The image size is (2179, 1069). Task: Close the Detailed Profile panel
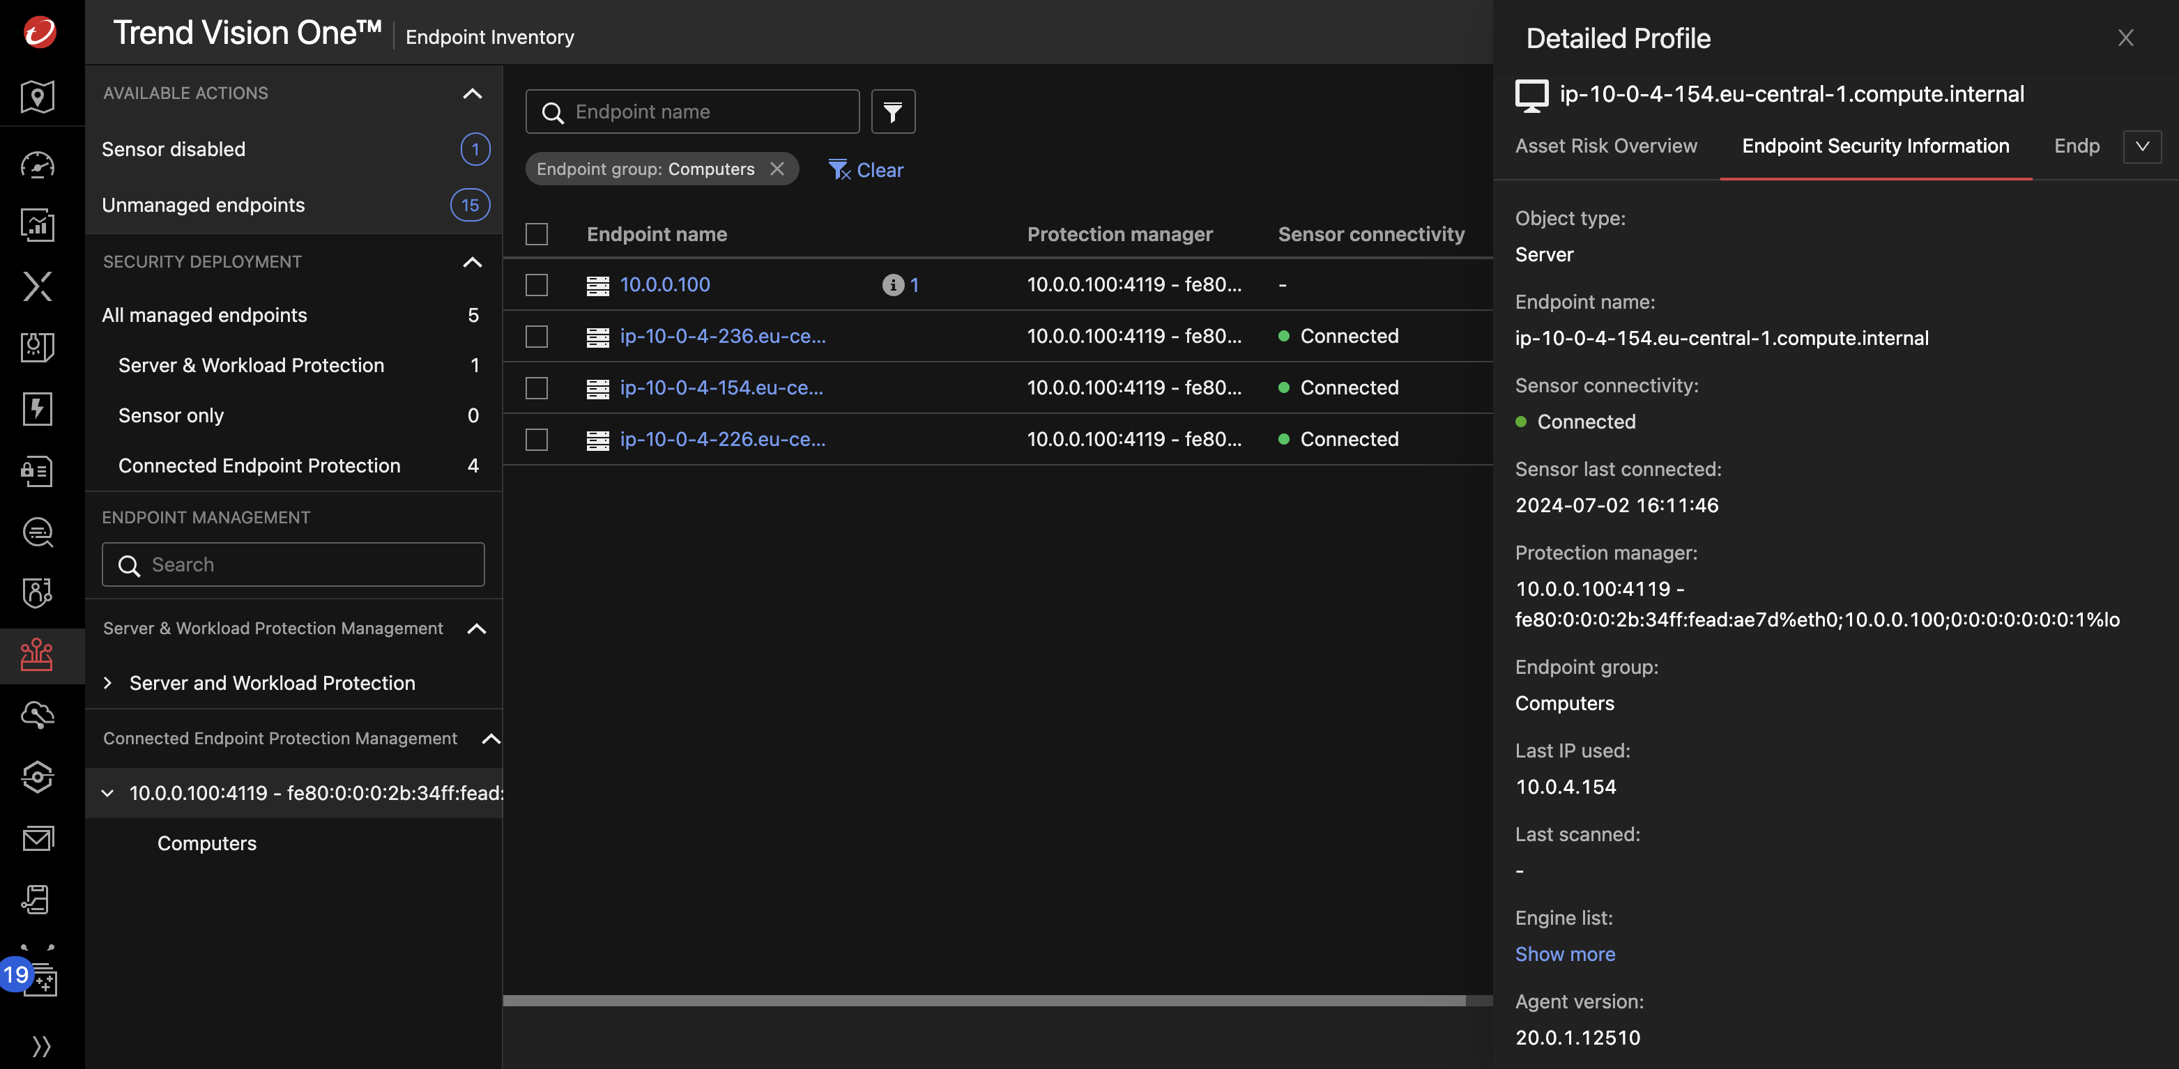(2125, 38)
